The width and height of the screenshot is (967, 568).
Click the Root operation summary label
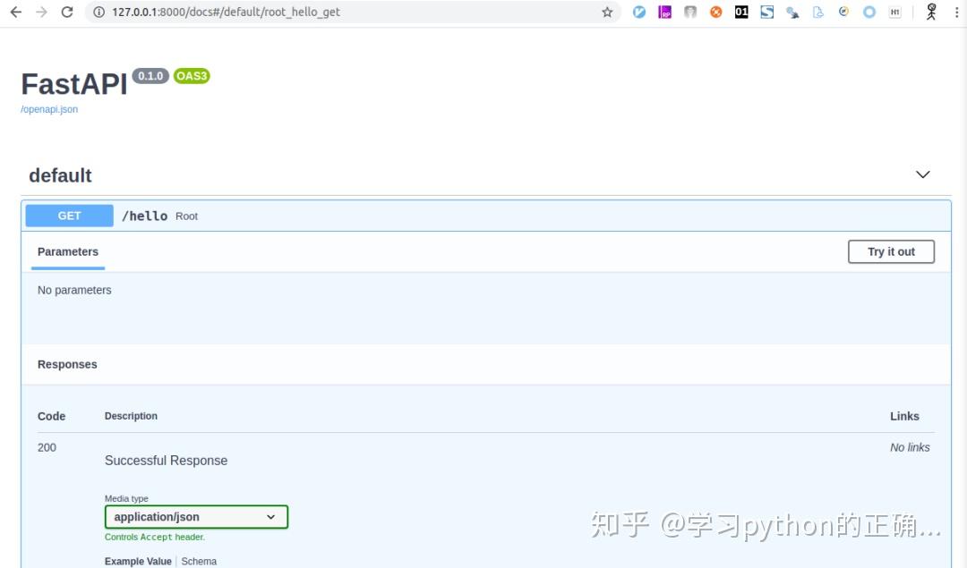click(x=186, y=216)
